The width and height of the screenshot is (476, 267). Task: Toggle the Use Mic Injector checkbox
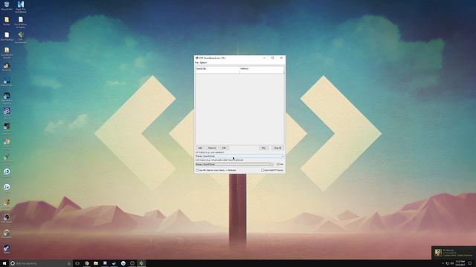[x=197, y=171]
